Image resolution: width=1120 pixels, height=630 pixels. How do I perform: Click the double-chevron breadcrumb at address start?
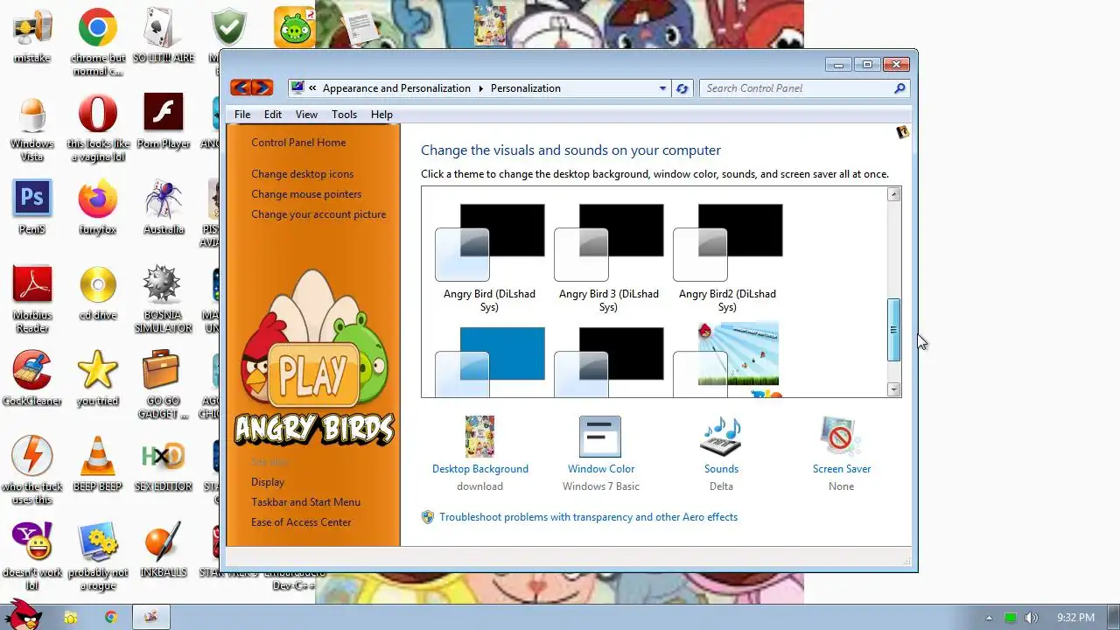coord(312,88)
